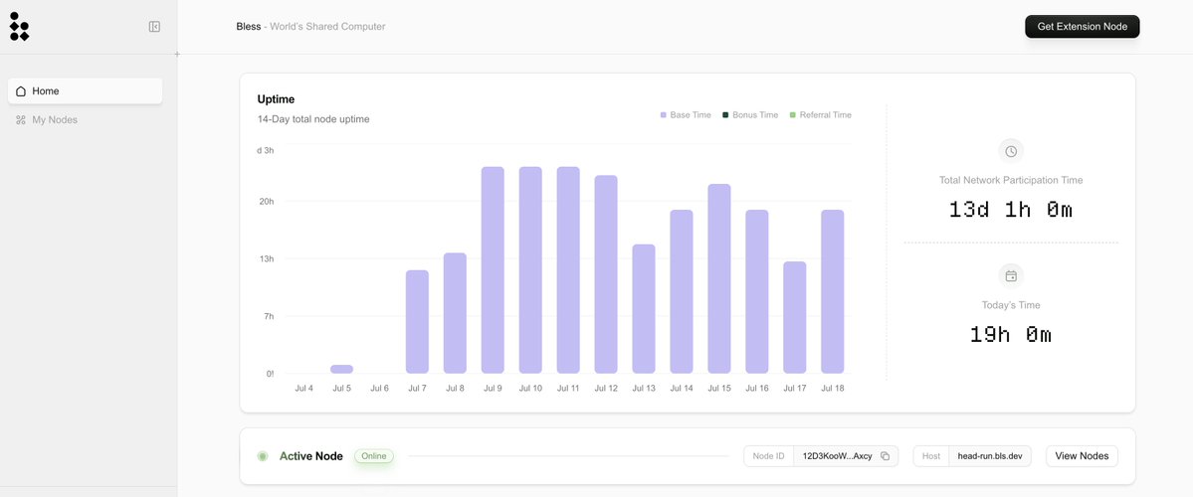Click the Jul 4 axis label

303,389
